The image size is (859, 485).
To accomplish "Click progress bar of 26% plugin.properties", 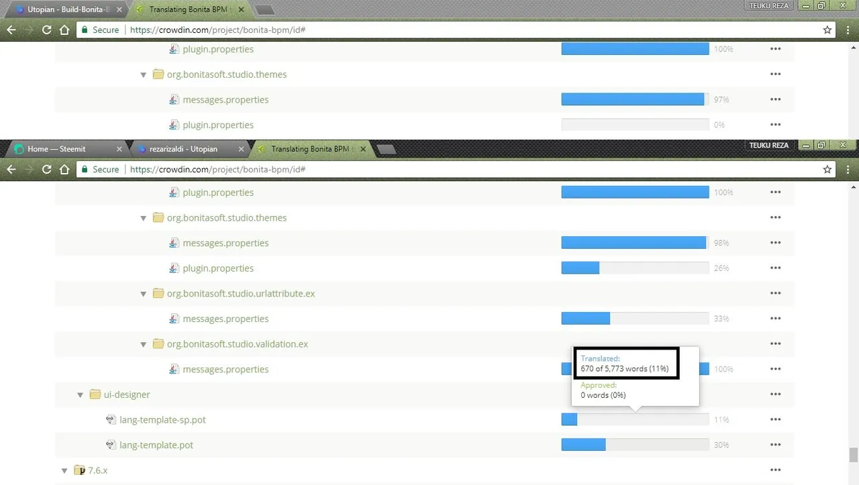I will point(635,268).
